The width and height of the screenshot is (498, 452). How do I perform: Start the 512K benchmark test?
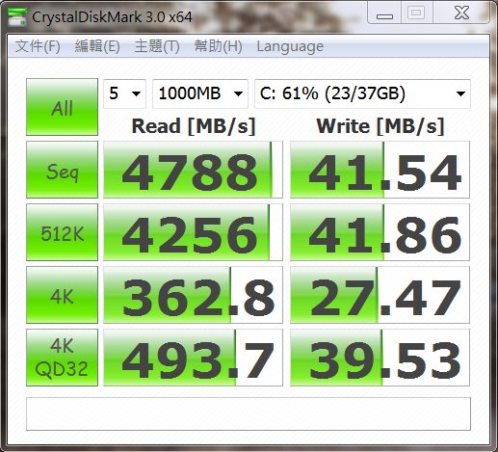(62, 232)
